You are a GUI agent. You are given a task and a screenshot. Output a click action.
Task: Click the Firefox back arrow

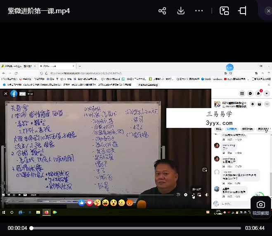pyautogui.click(x=4, y=73)
